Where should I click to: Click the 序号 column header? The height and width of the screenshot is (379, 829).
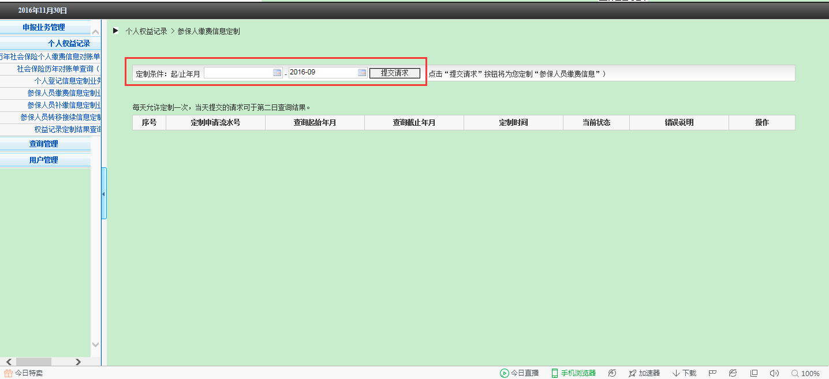pos(149,123)
